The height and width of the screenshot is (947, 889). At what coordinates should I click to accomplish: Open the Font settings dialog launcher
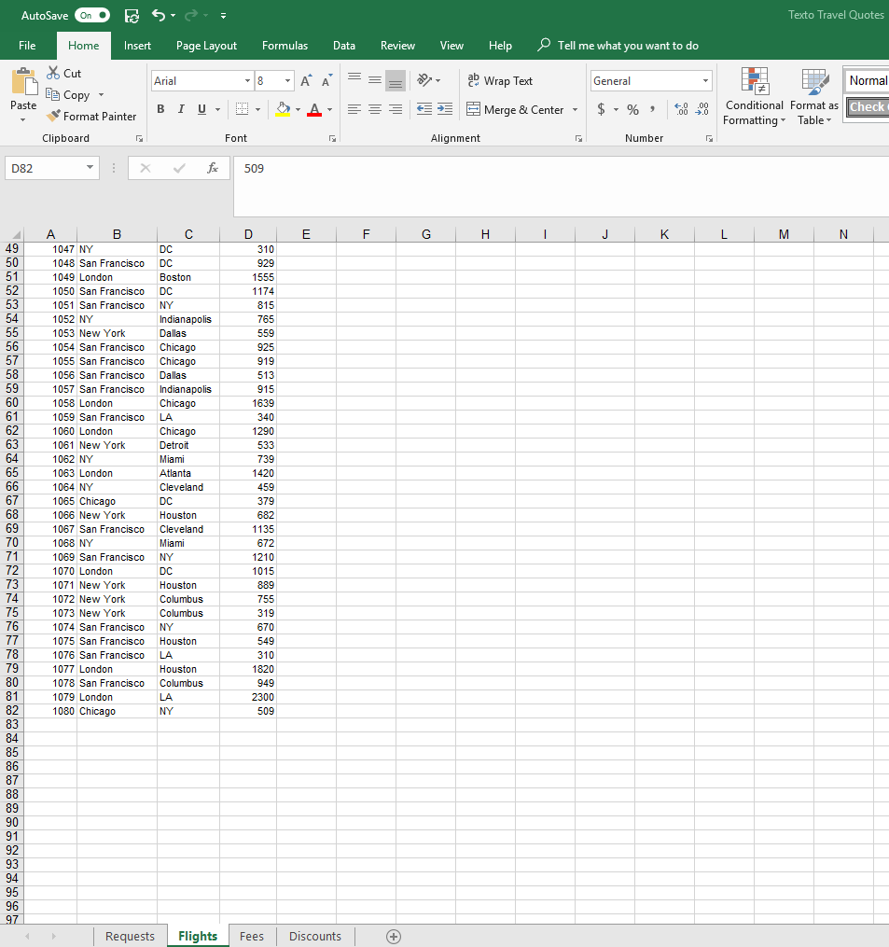(x=332, y=138)
